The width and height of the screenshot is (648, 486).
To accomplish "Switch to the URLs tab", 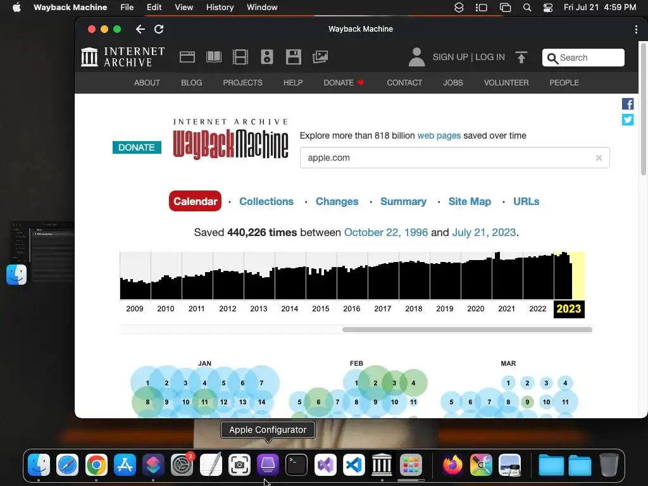I will tap(526, 201).
